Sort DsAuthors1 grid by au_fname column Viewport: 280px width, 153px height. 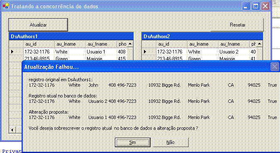point(101,44)
